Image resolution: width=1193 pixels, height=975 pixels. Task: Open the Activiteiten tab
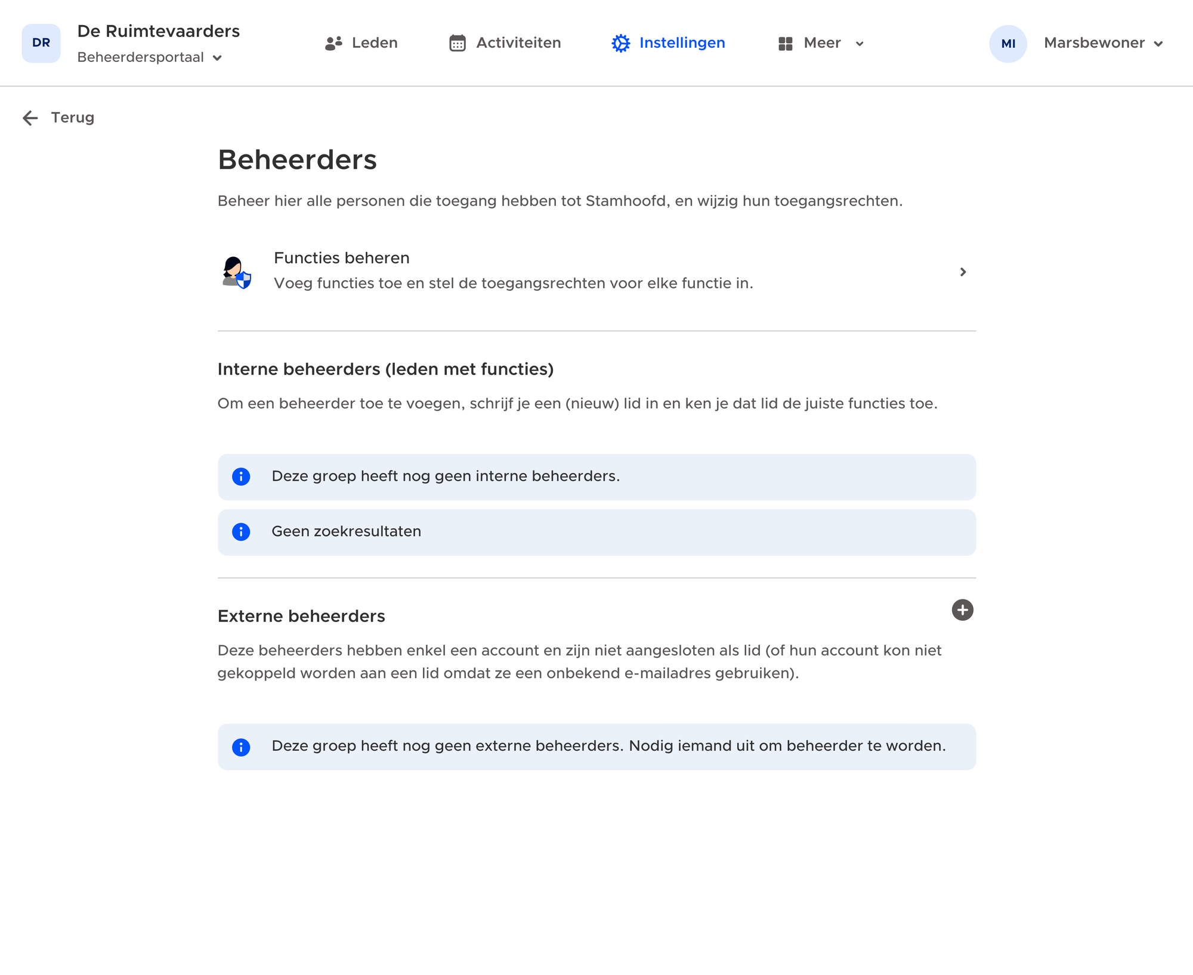click(505, 43)
